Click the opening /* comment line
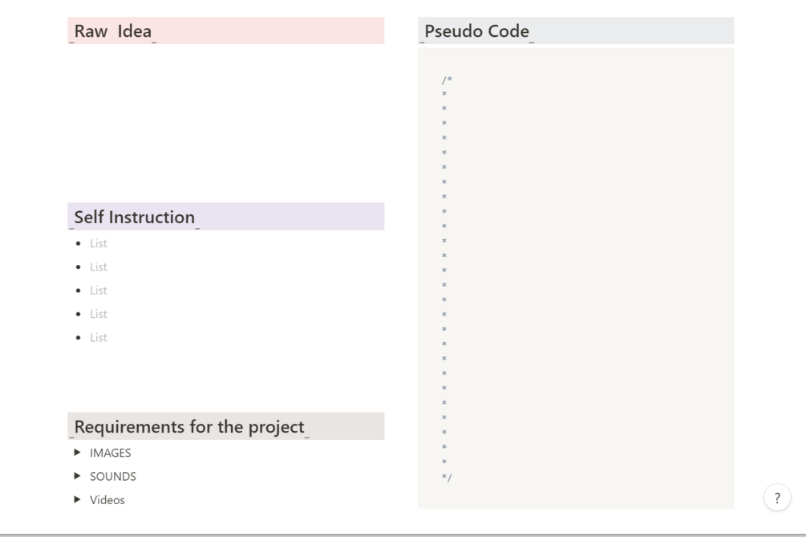 [447, 79]
